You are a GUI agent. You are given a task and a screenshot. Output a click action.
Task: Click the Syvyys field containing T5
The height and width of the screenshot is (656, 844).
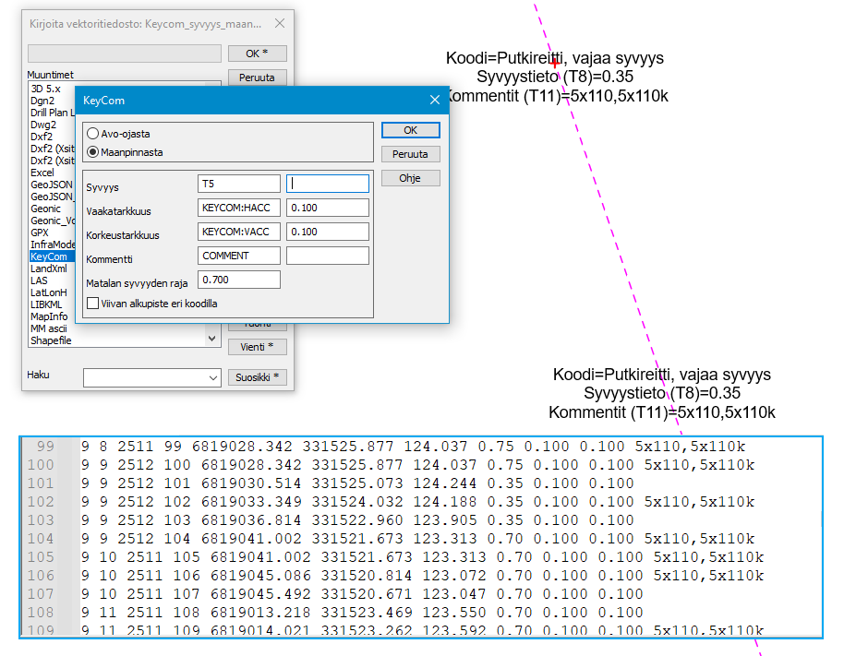(238, 184)
